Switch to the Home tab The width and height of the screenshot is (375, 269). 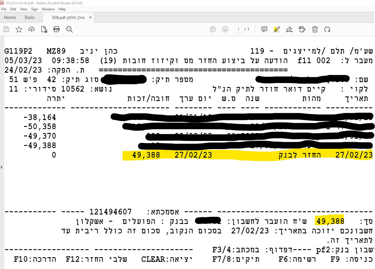tap(9, 17)
